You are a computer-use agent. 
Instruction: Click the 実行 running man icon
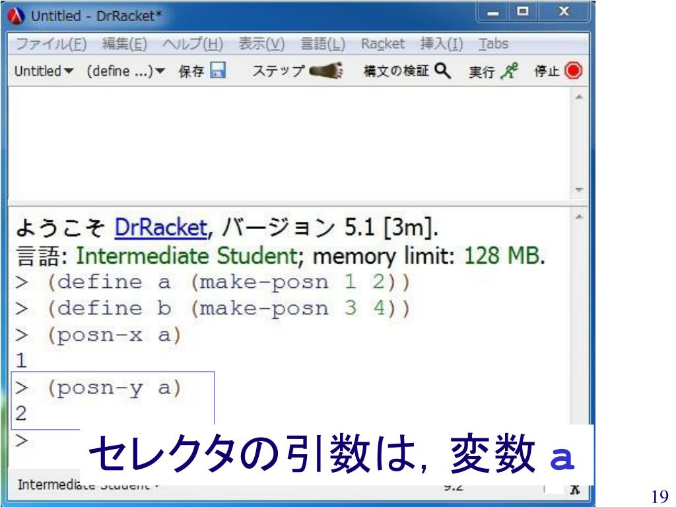tap(509, 71)
